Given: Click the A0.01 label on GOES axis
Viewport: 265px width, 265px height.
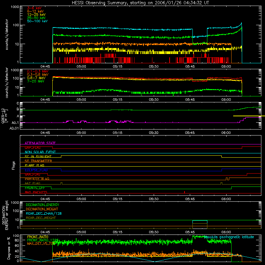Looking at the screenshot, I should click(14, 128).
